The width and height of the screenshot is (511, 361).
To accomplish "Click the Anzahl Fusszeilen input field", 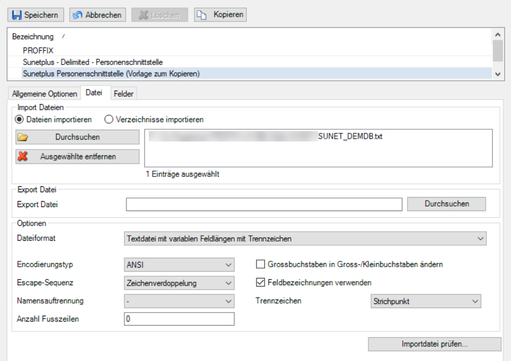I will point(179,319).
